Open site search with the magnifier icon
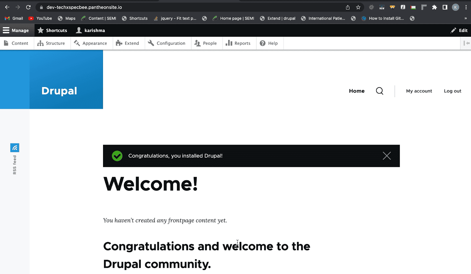The width and height of the screenshot is (471, 274). (379, 91)
